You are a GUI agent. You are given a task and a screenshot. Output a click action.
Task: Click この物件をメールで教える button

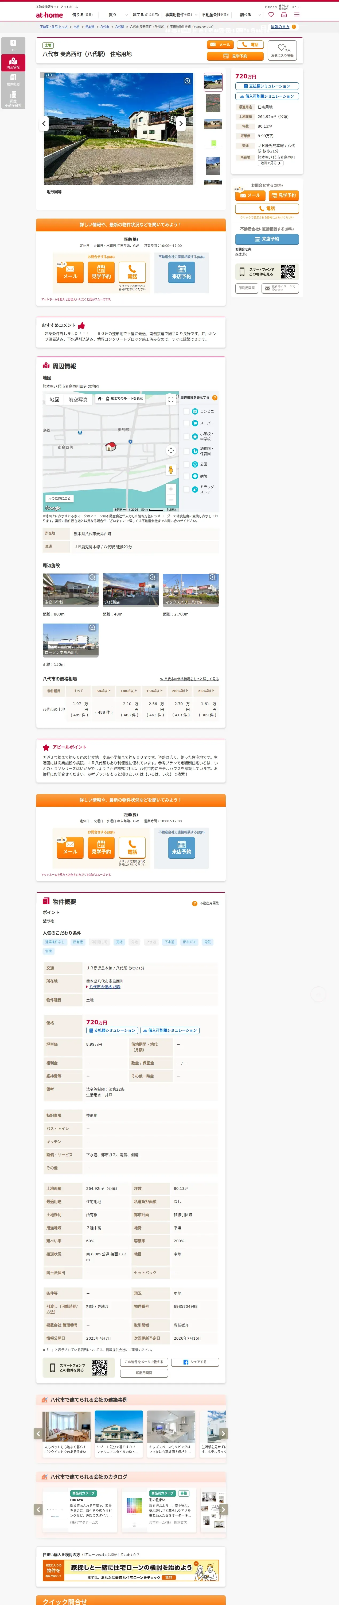[x=144, y=1362]
